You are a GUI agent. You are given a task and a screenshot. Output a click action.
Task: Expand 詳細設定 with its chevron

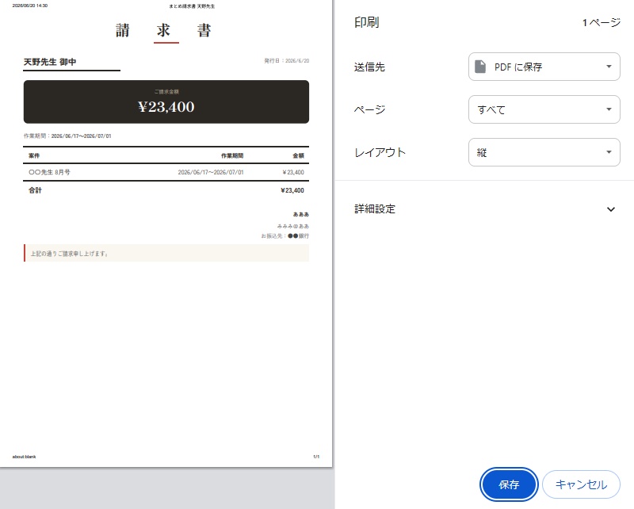coord(610,209)
